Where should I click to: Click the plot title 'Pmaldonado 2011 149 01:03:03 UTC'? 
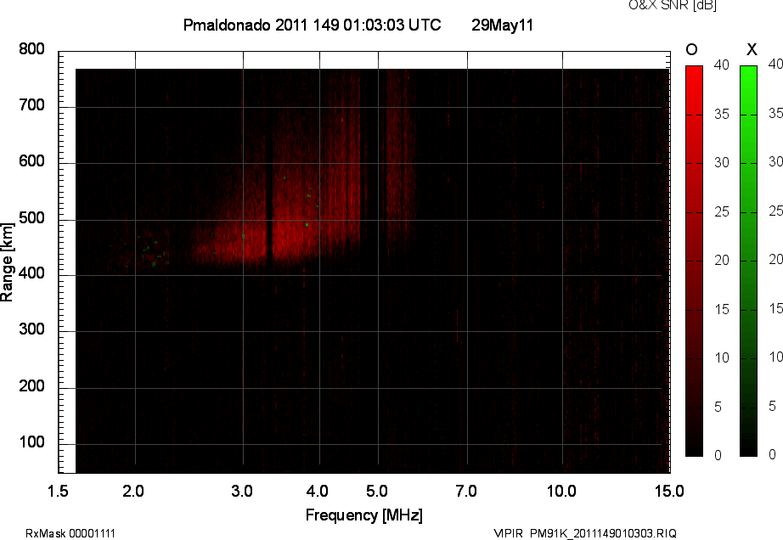pyautogui.click(x=313, y=25)
